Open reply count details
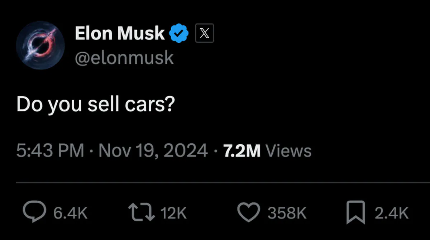This screenshot has height=240, width=430. [x=71, y=212]
